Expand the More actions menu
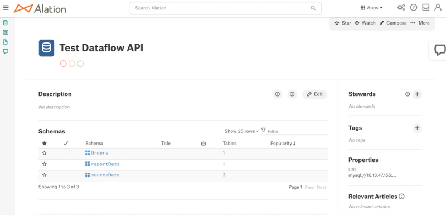This screenshot has width=446, height=215. (x=420, y=23)
